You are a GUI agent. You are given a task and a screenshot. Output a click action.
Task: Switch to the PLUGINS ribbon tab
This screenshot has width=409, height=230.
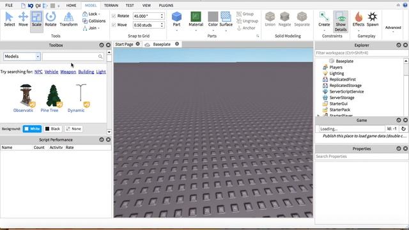(166, 5)
